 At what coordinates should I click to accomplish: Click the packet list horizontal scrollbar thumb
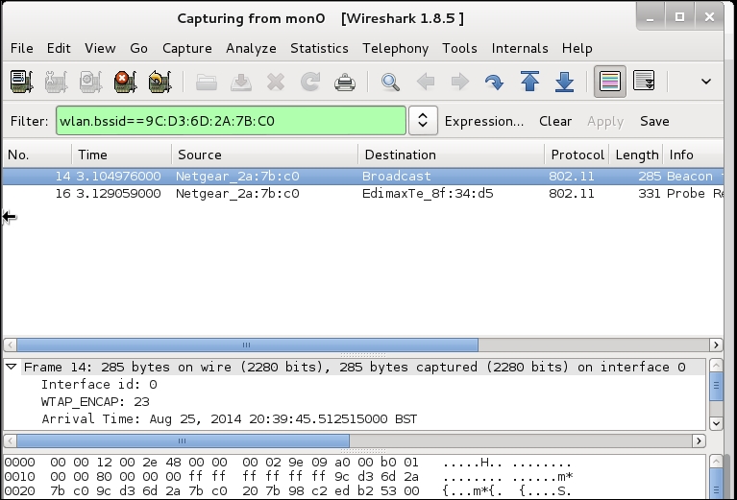(x=247, y=345)
